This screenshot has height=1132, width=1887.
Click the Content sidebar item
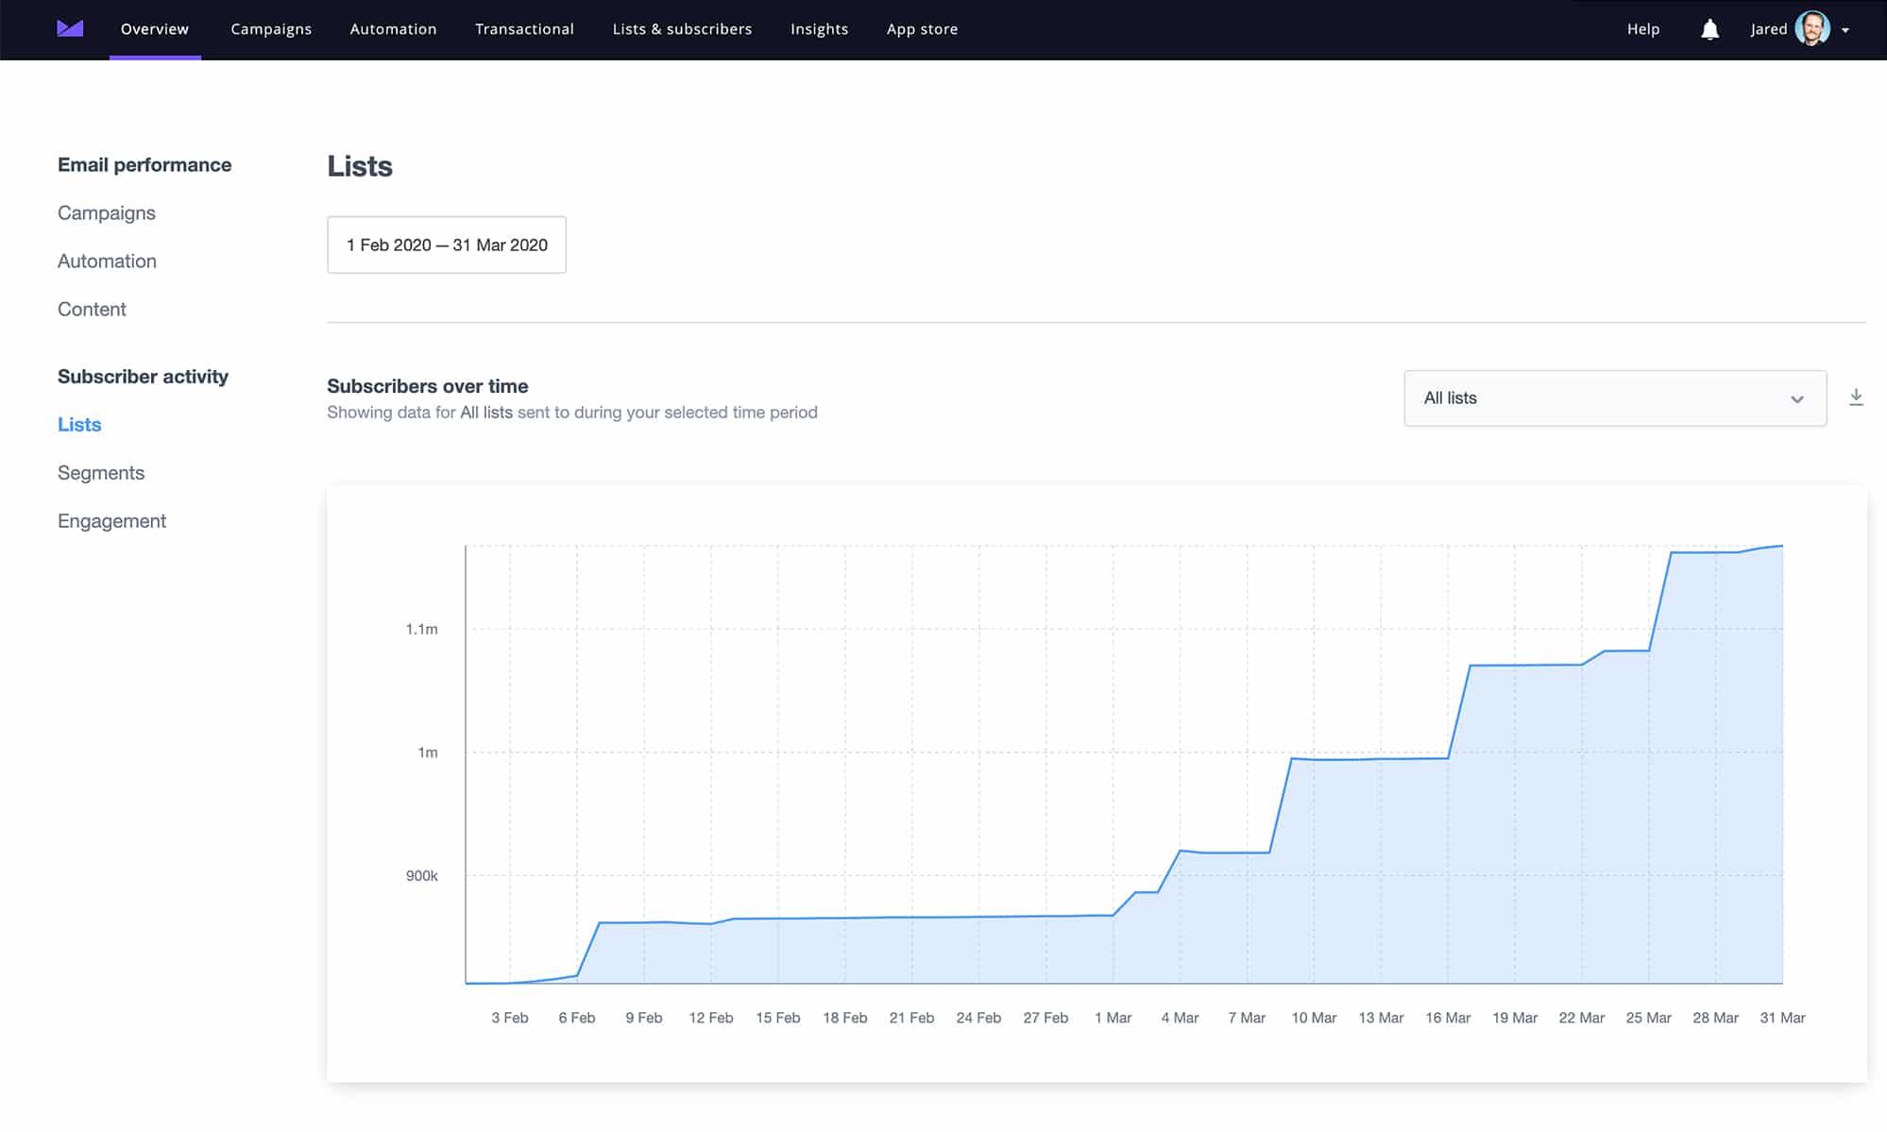pos(92,310)
